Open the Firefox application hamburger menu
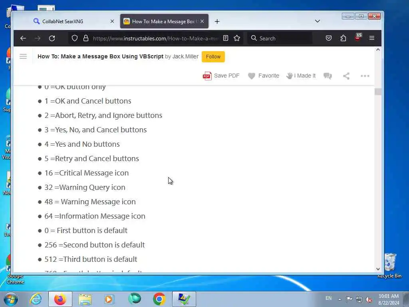 [372, 38]
